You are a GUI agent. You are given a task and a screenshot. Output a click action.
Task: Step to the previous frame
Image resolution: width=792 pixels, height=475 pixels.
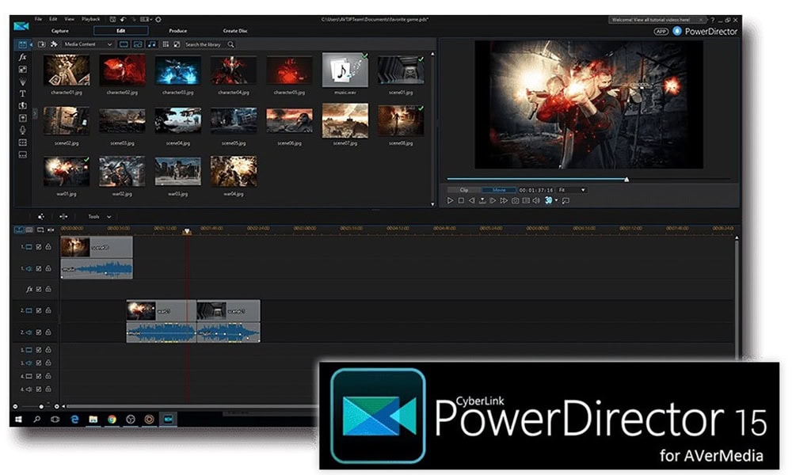471,200
